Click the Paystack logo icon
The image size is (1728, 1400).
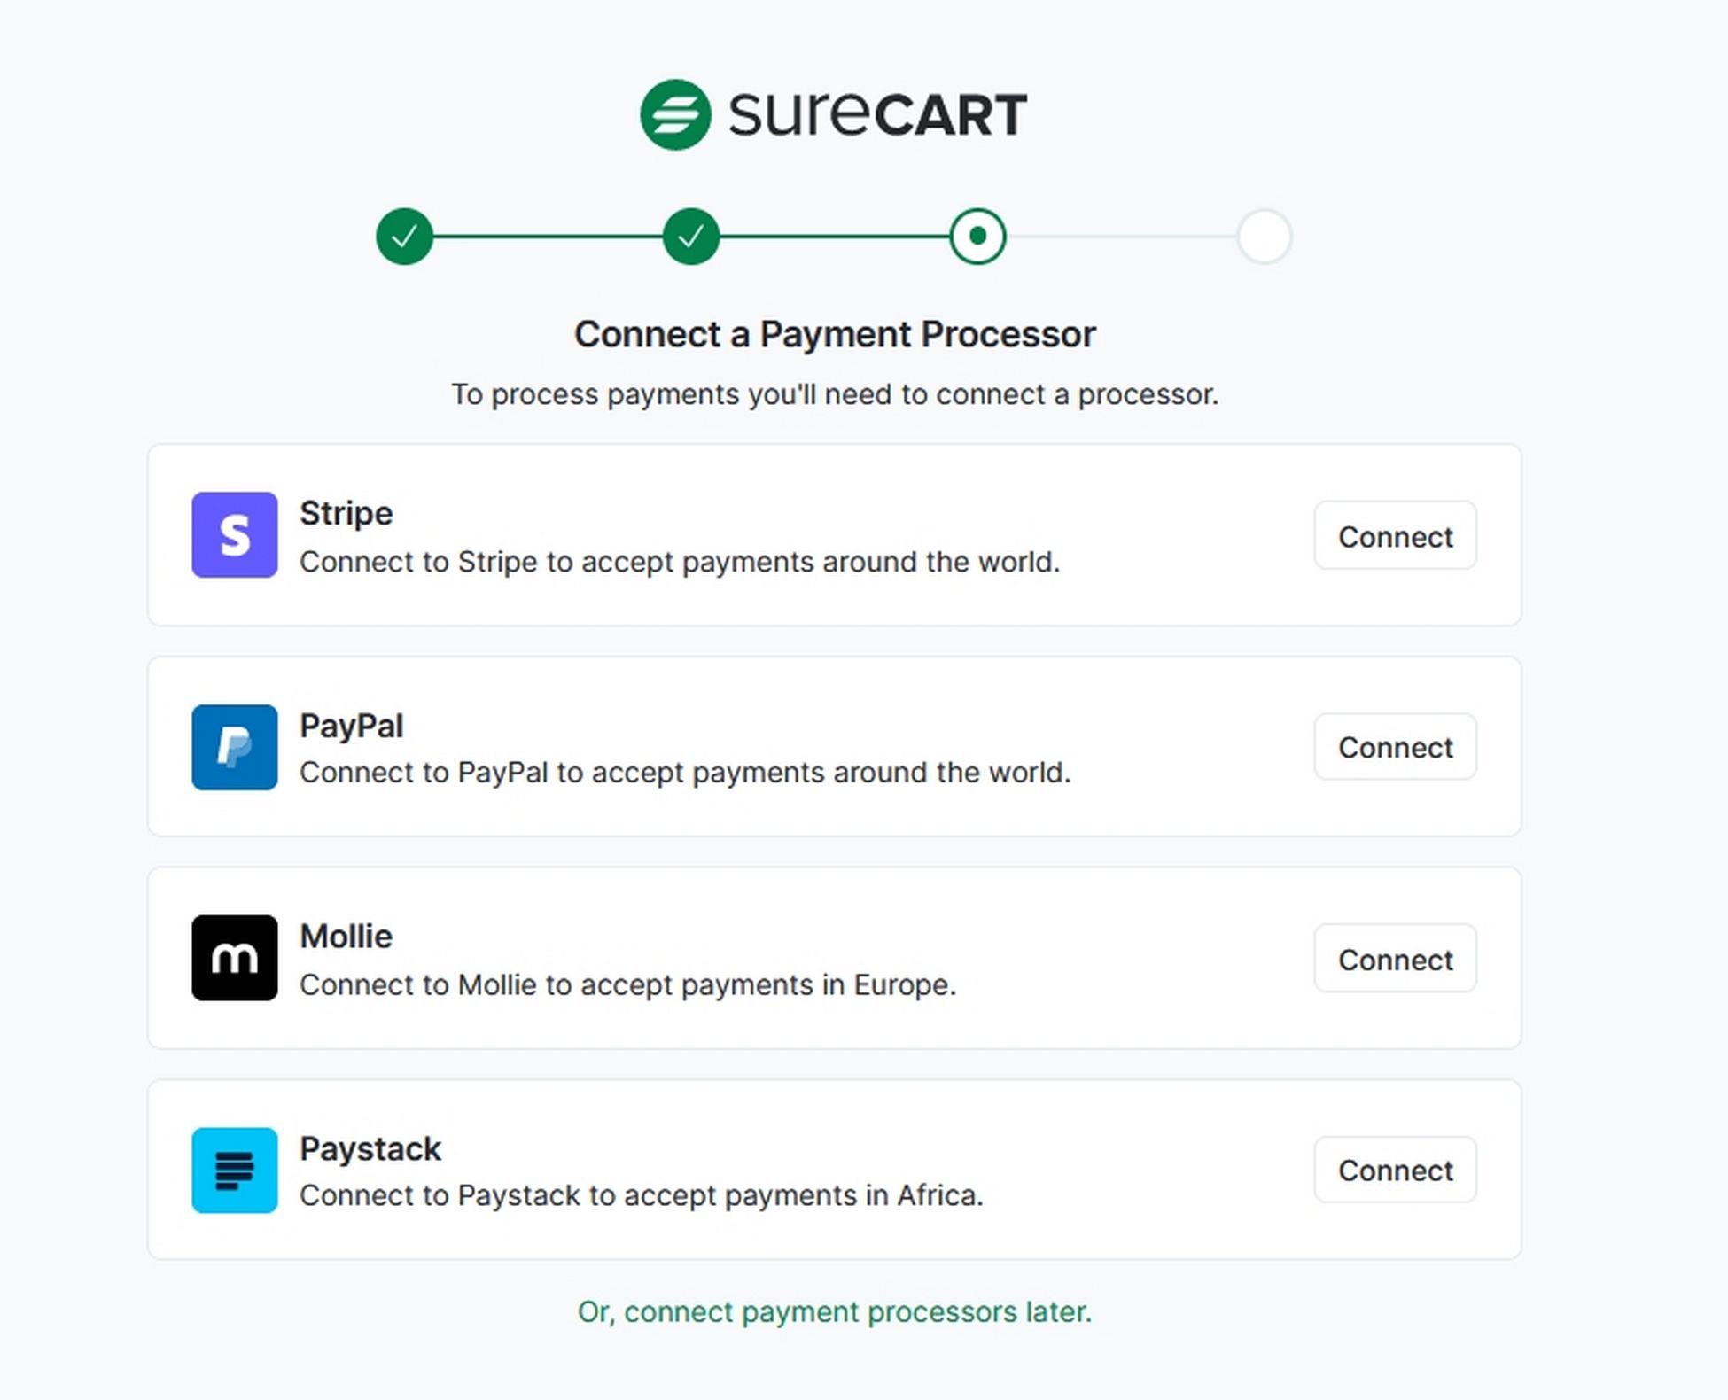coord(233,1170)
